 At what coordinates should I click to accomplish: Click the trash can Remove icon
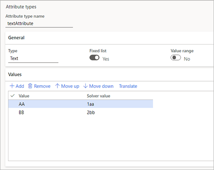(30, 86)
